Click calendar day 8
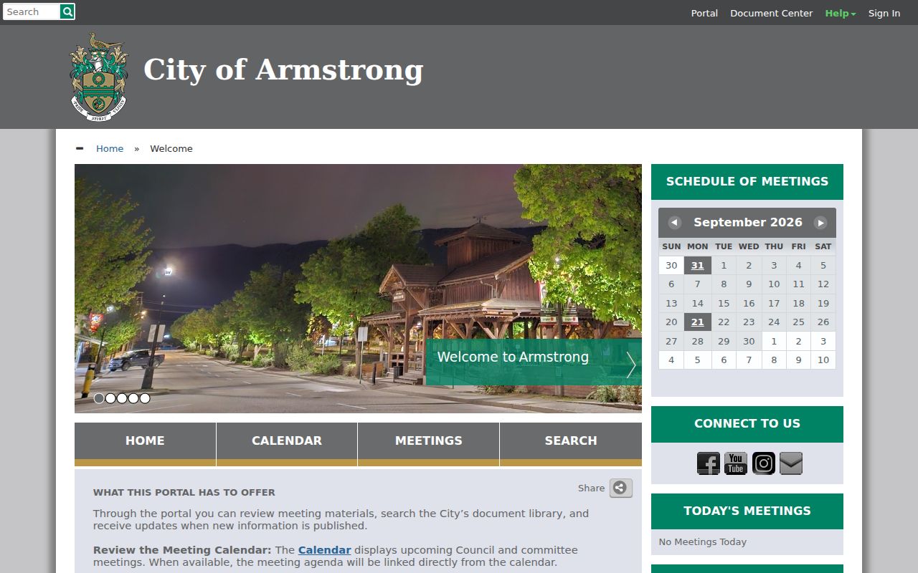The width and height of the screenshot is (918, 573). pos(724,284)
